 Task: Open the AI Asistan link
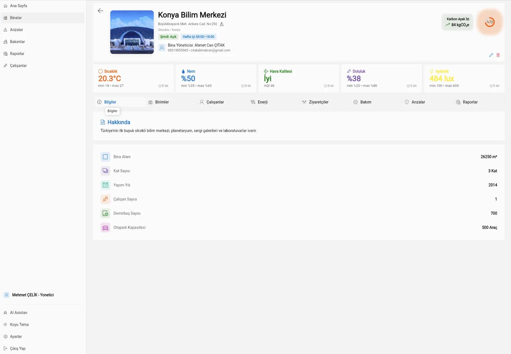tap(19, 313)
